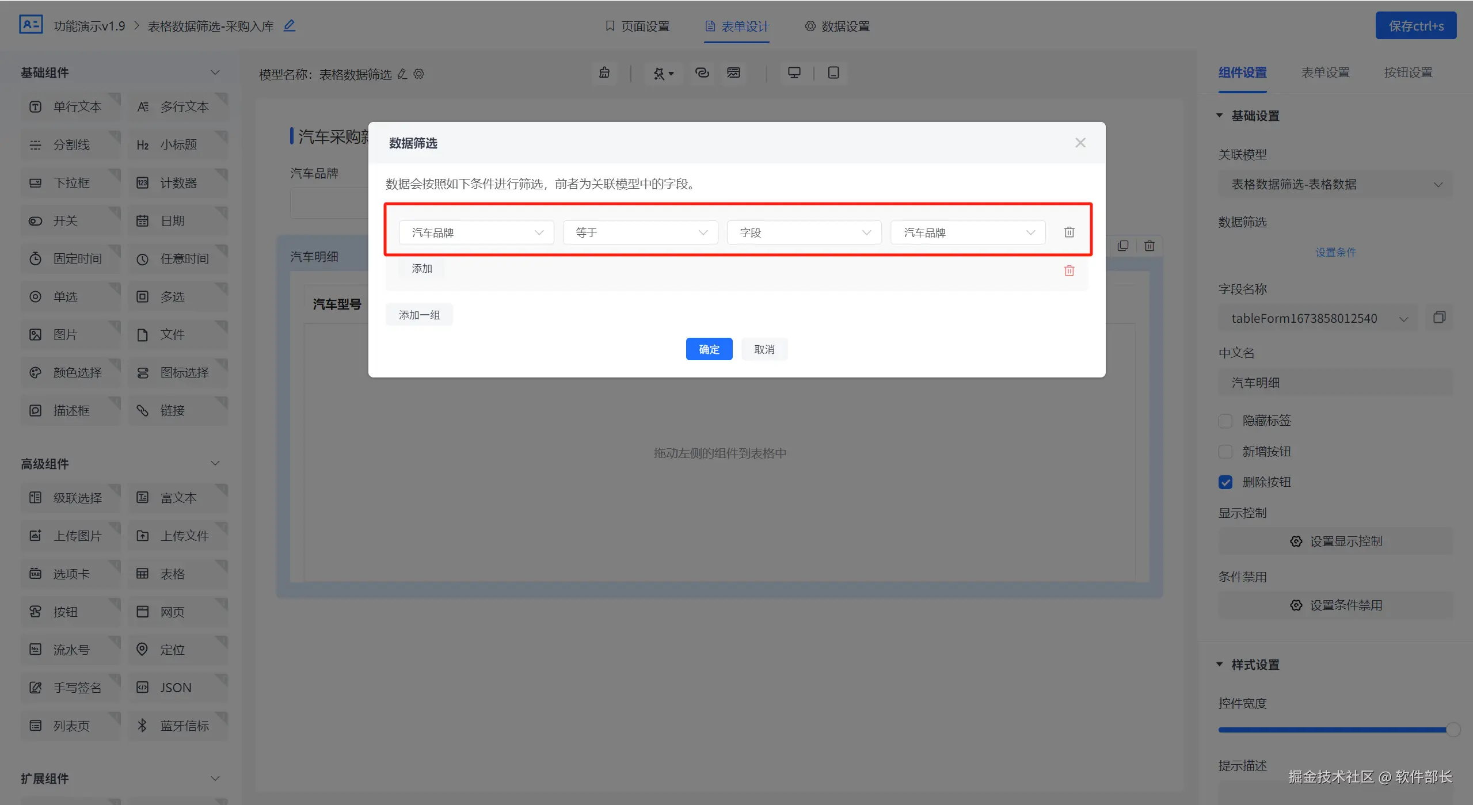Open the 等于 operator dropdown
Image resolution: width=1473 pixels, height=805 pixels.
(640, 232)
